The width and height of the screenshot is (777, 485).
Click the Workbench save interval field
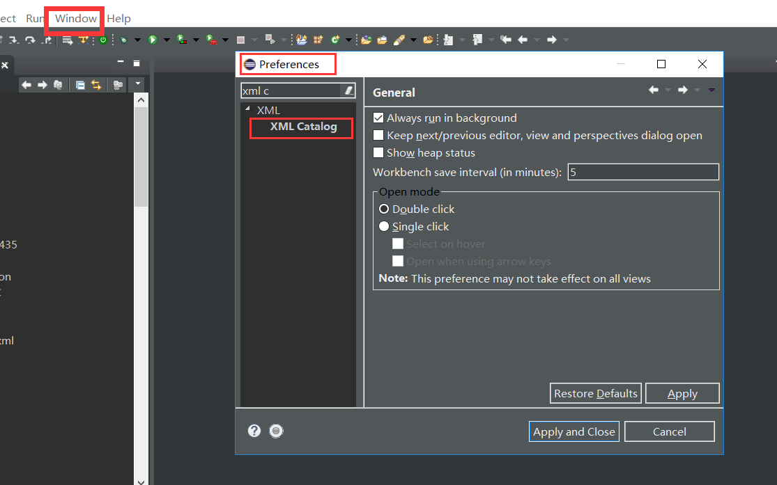tap(641, 171)
